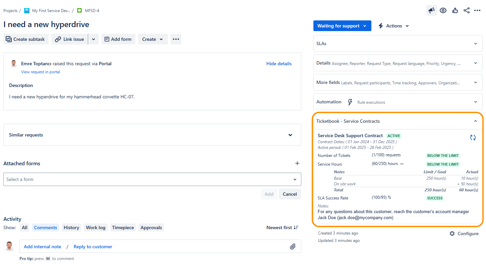
Task: Select the Work log tab
Action: 96,227
